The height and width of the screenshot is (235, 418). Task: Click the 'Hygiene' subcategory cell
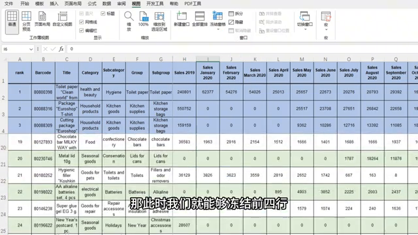pos(114,92)
